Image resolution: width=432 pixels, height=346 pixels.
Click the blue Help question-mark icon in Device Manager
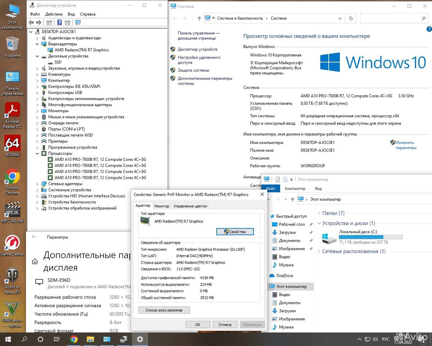click(x=60, y=22)
